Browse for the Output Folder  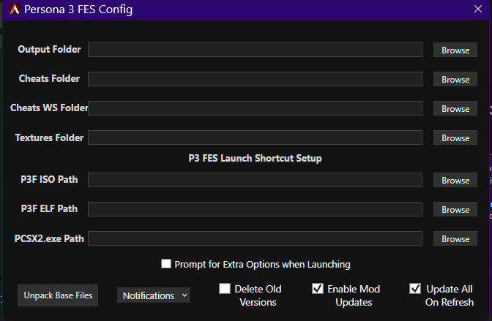[455, 50]
